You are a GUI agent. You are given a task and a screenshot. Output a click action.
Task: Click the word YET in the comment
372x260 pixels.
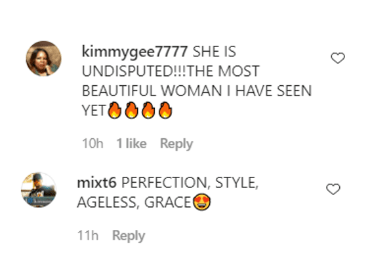(x=94, y=111)
